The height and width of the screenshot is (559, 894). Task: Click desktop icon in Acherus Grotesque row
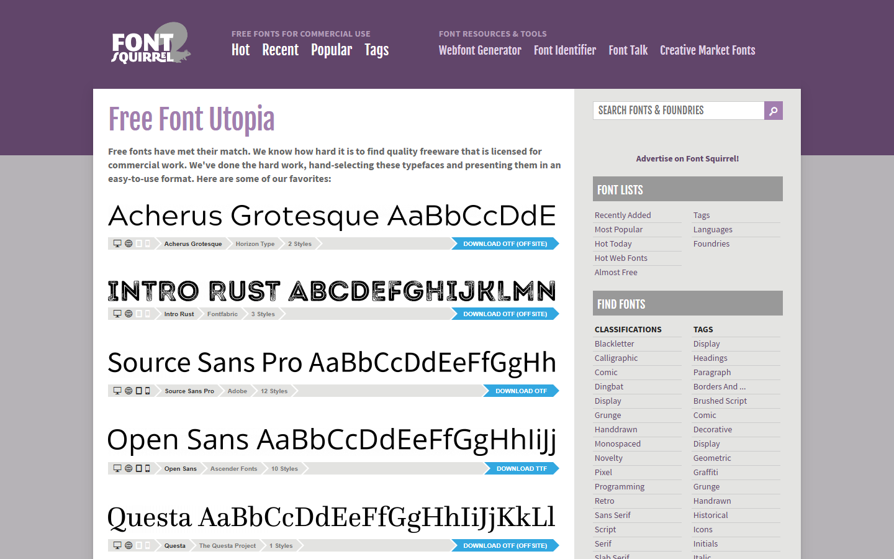117,243
